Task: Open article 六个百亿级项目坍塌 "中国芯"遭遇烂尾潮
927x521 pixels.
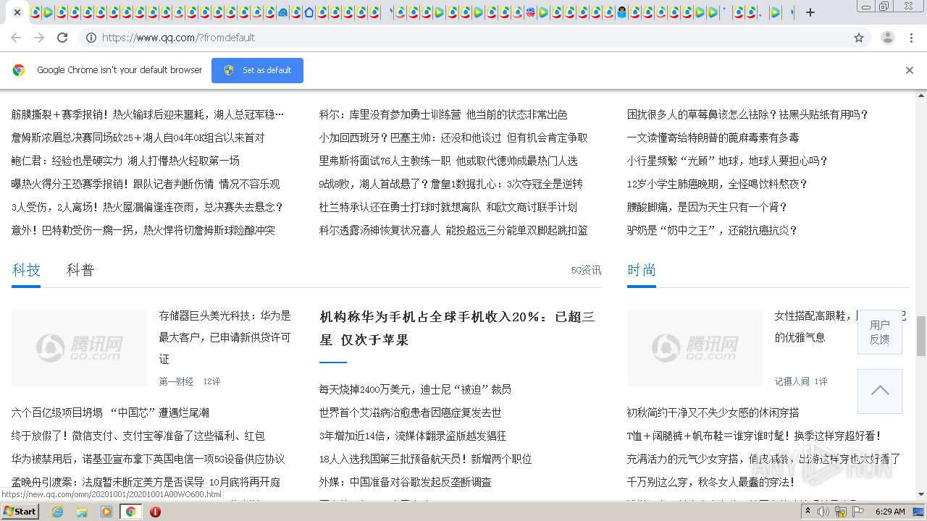Action: tap(110, 412)
